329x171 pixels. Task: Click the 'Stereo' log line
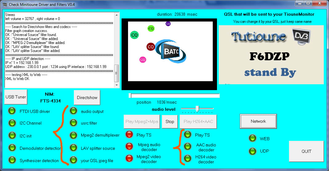click(10, 15)
